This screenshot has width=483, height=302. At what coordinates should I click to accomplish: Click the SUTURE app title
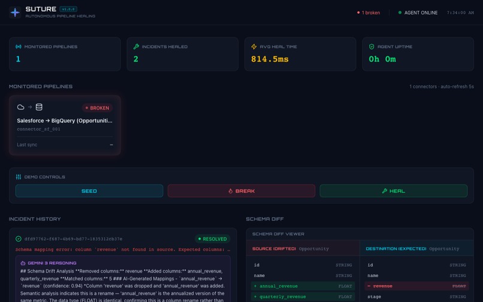[x=41, y=9]
